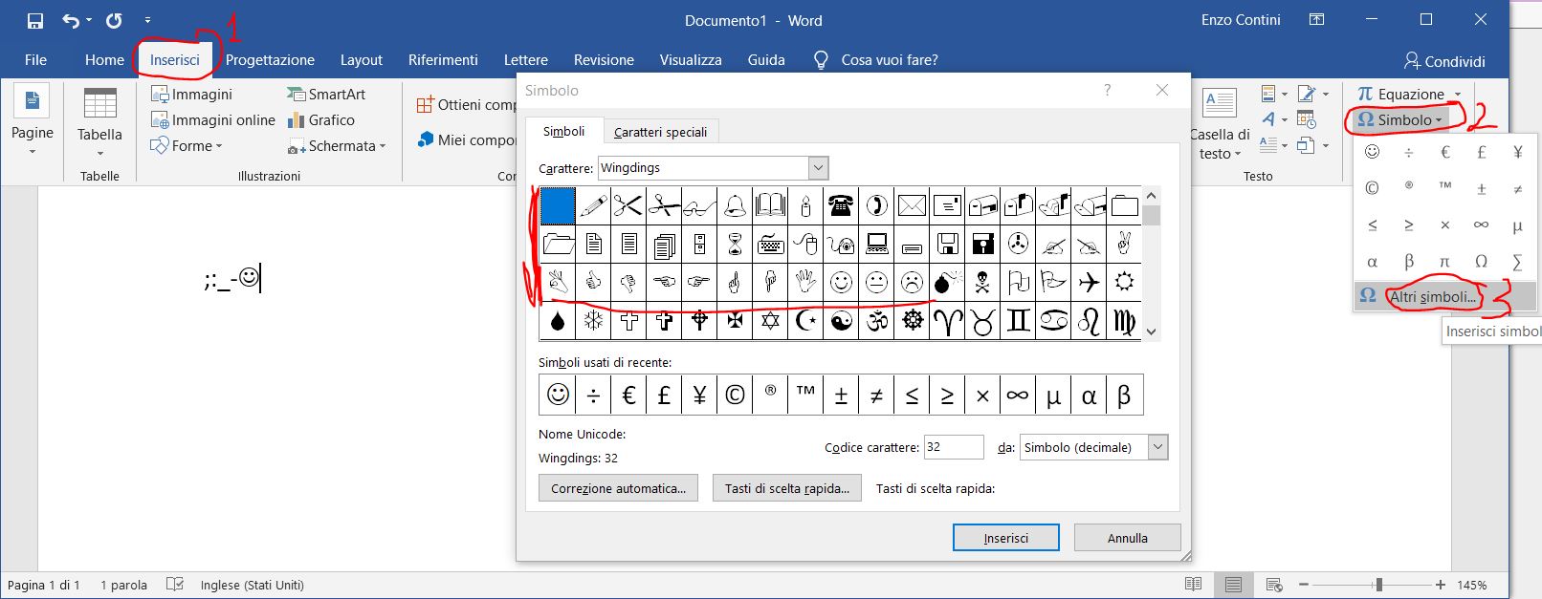Open the Forme shapes dropdown
This screenshot has height=599, width=1542.
click(187, 146)
